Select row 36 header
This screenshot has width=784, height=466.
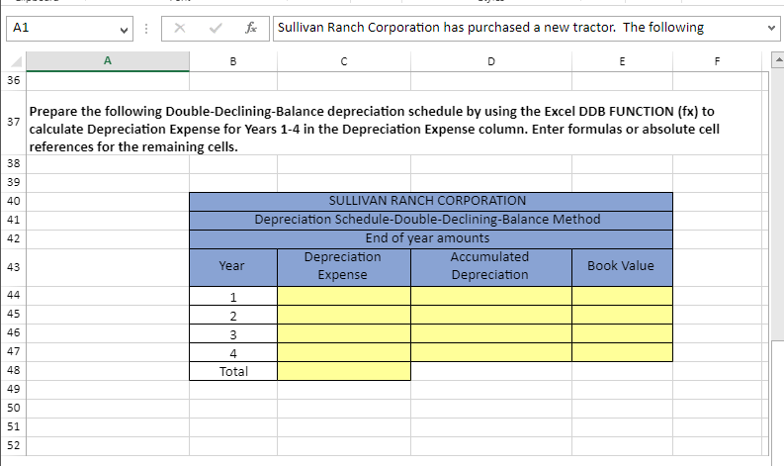pos(14,80)
